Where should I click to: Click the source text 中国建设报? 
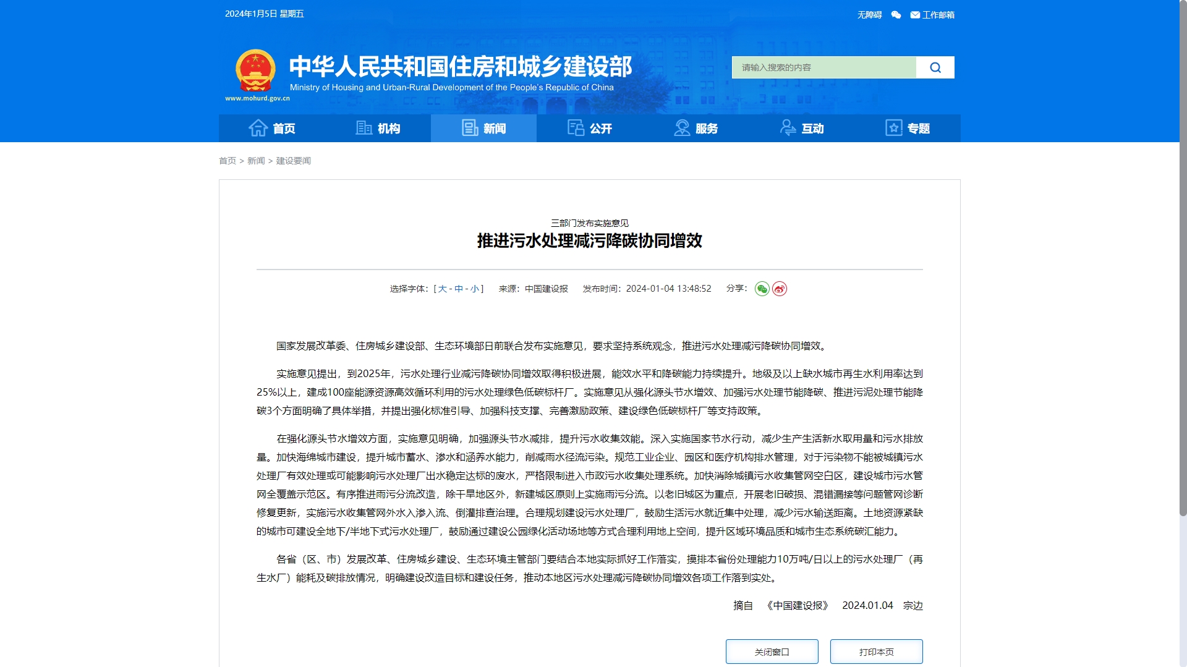pos(547,289)
